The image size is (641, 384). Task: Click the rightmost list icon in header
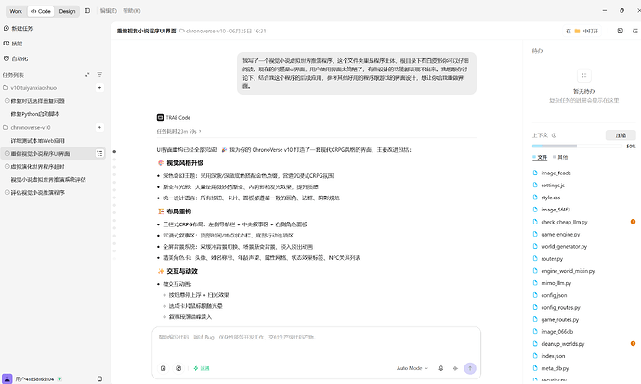click(x=635, y=31)
